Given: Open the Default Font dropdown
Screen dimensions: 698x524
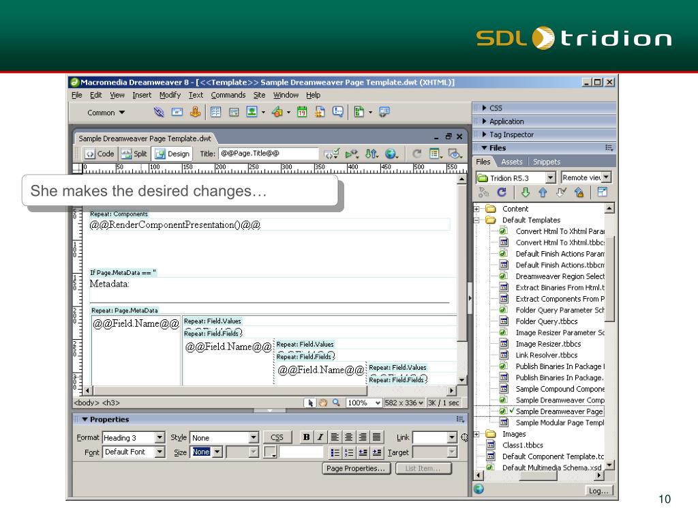Looking at the screenshot, I should coord(160,452).
